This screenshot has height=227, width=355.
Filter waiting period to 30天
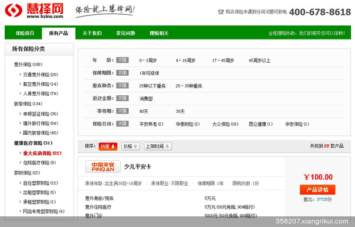(180, 111)
